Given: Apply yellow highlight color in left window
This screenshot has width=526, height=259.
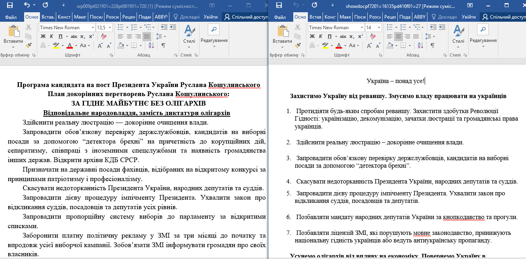Looking at the screenshot, I should click(x=56, y=45).
